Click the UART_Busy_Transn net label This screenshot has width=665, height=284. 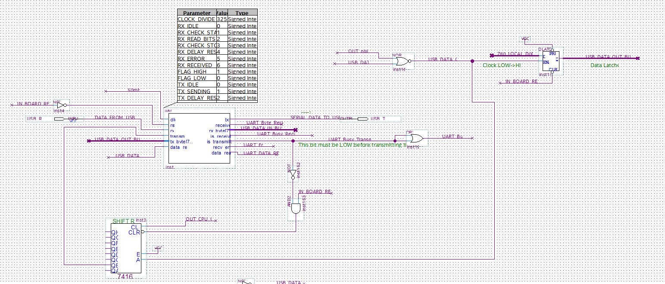350,139
